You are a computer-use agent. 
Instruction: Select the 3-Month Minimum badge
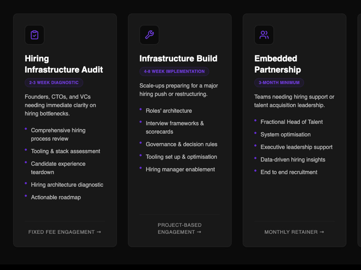[279, 83]
